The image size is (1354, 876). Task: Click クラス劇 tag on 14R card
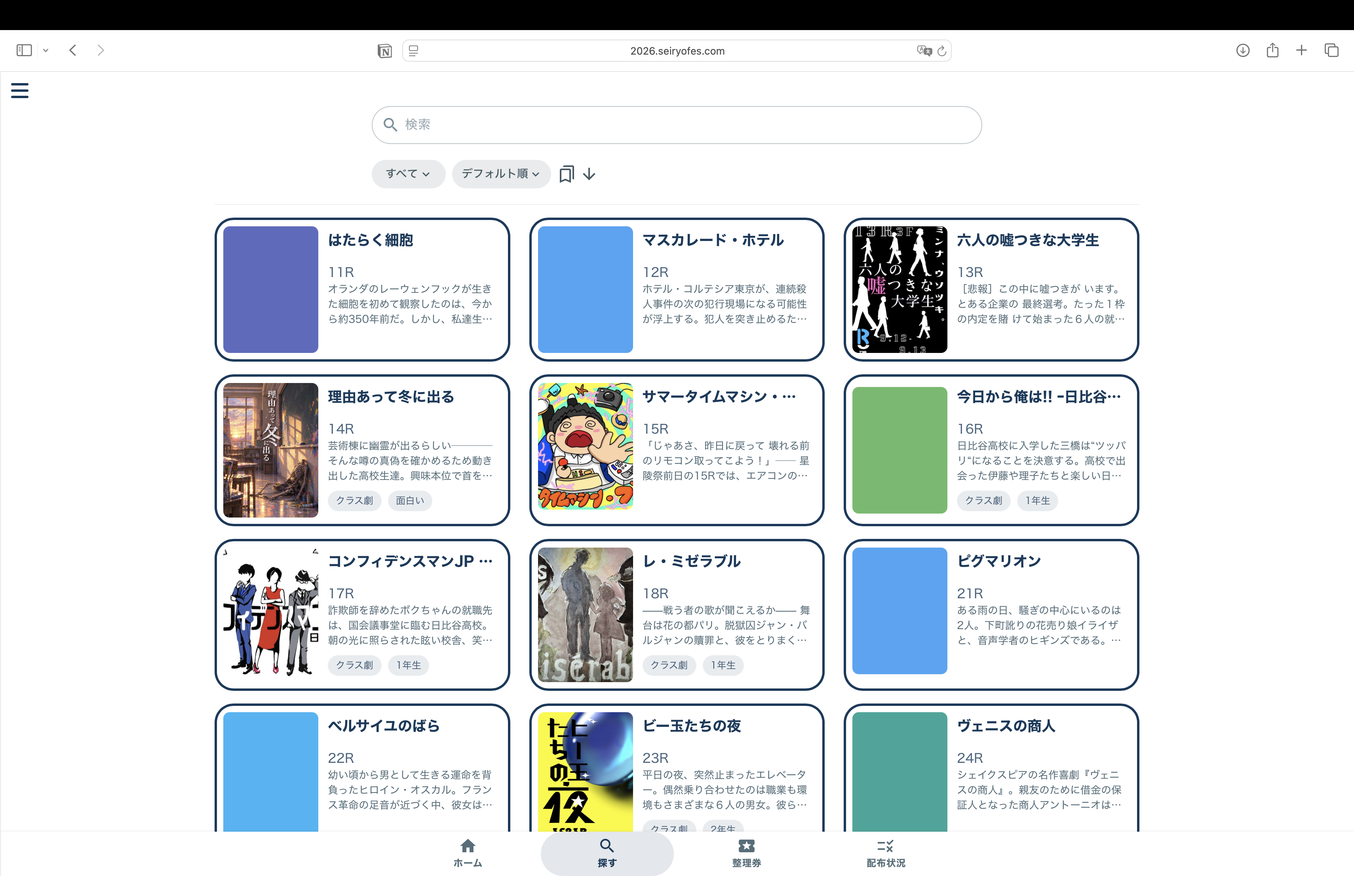tap(354, 501)
